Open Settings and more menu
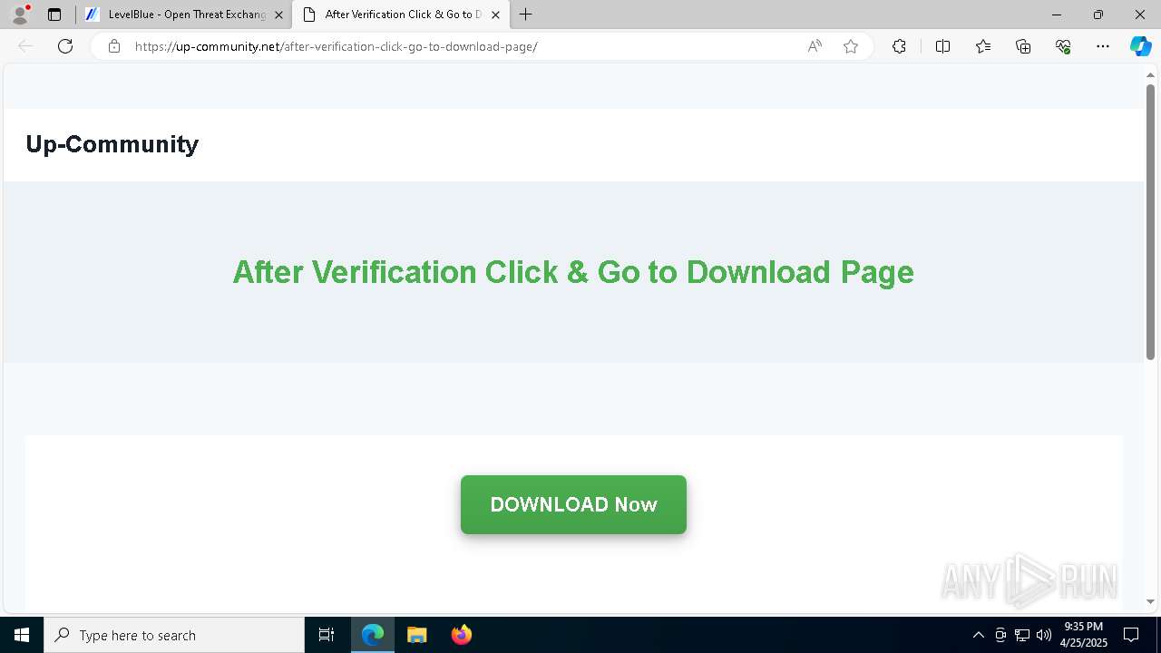 [1103, 46]
